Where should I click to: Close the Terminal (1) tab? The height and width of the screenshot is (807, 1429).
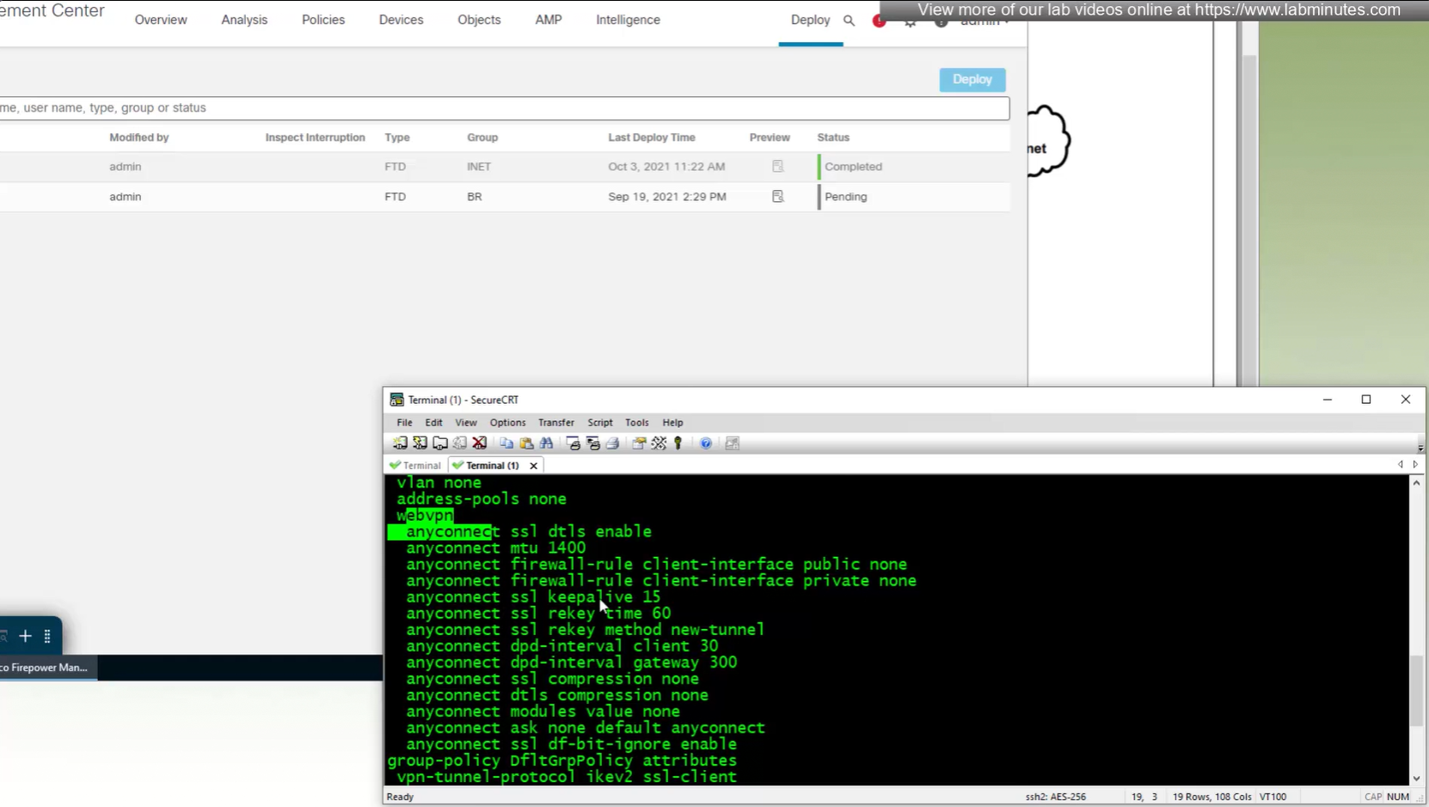coord(534,466)
